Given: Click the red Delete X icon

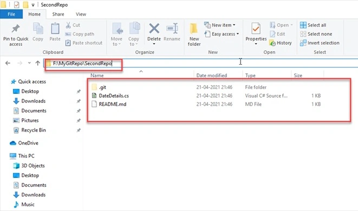Looking at the screenshot, I should click(x=154, y=29).
